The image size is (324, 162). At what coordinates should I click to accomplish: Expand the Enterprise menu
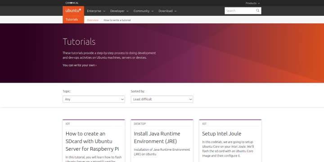click(96, 11)
